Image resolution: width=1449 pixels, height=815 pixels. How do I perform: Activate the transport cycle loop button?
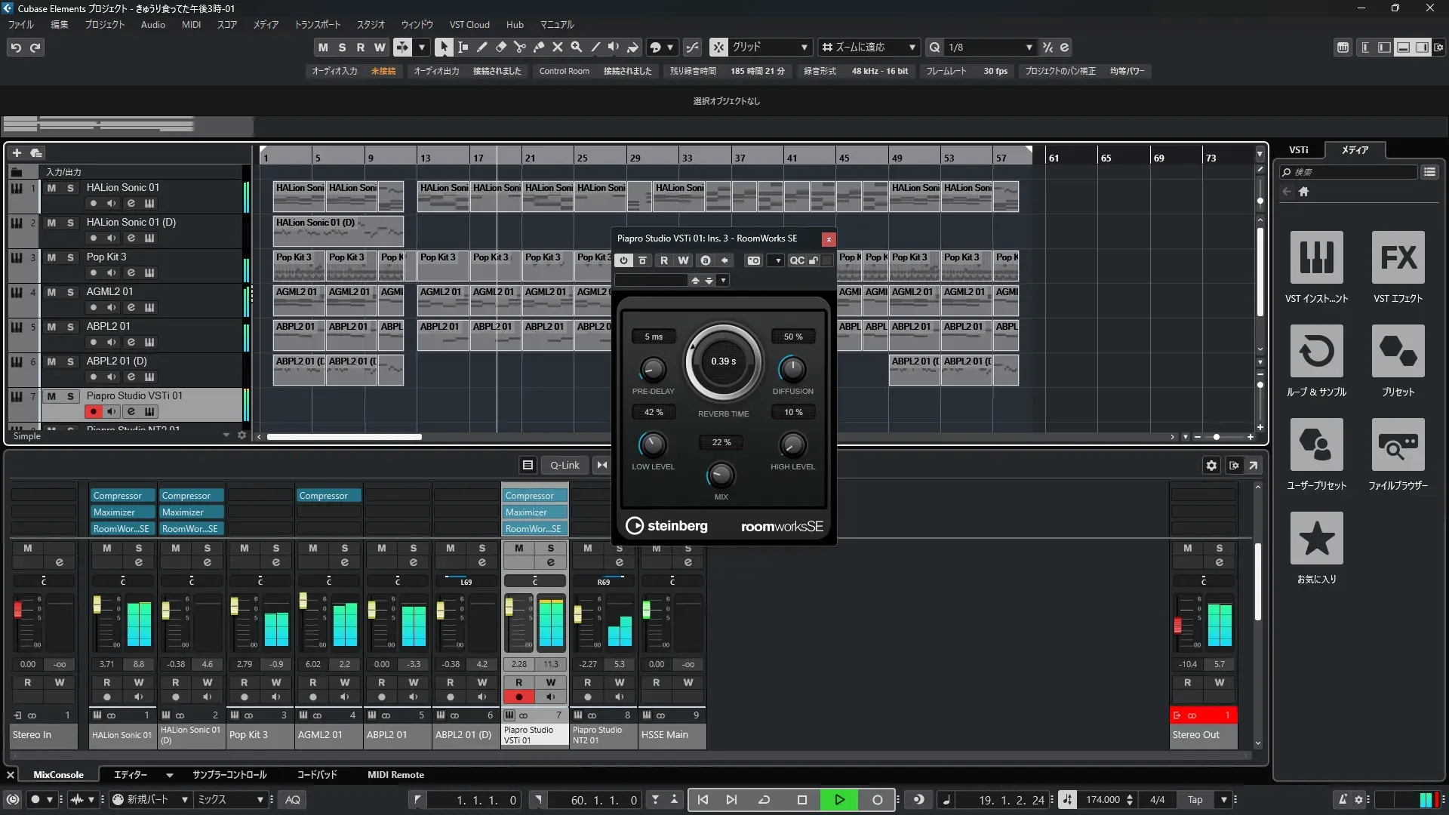pos(764,800)
